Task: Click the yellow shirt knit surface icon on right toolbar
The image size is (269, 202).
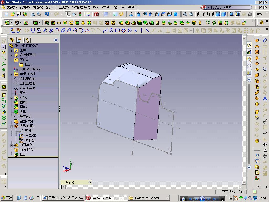Action: click(x=257, y=112)
